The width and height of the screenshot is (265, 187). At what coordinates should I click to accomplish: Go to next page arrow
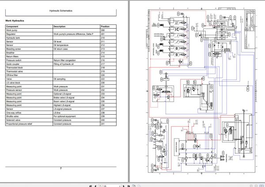coord(124,186)
